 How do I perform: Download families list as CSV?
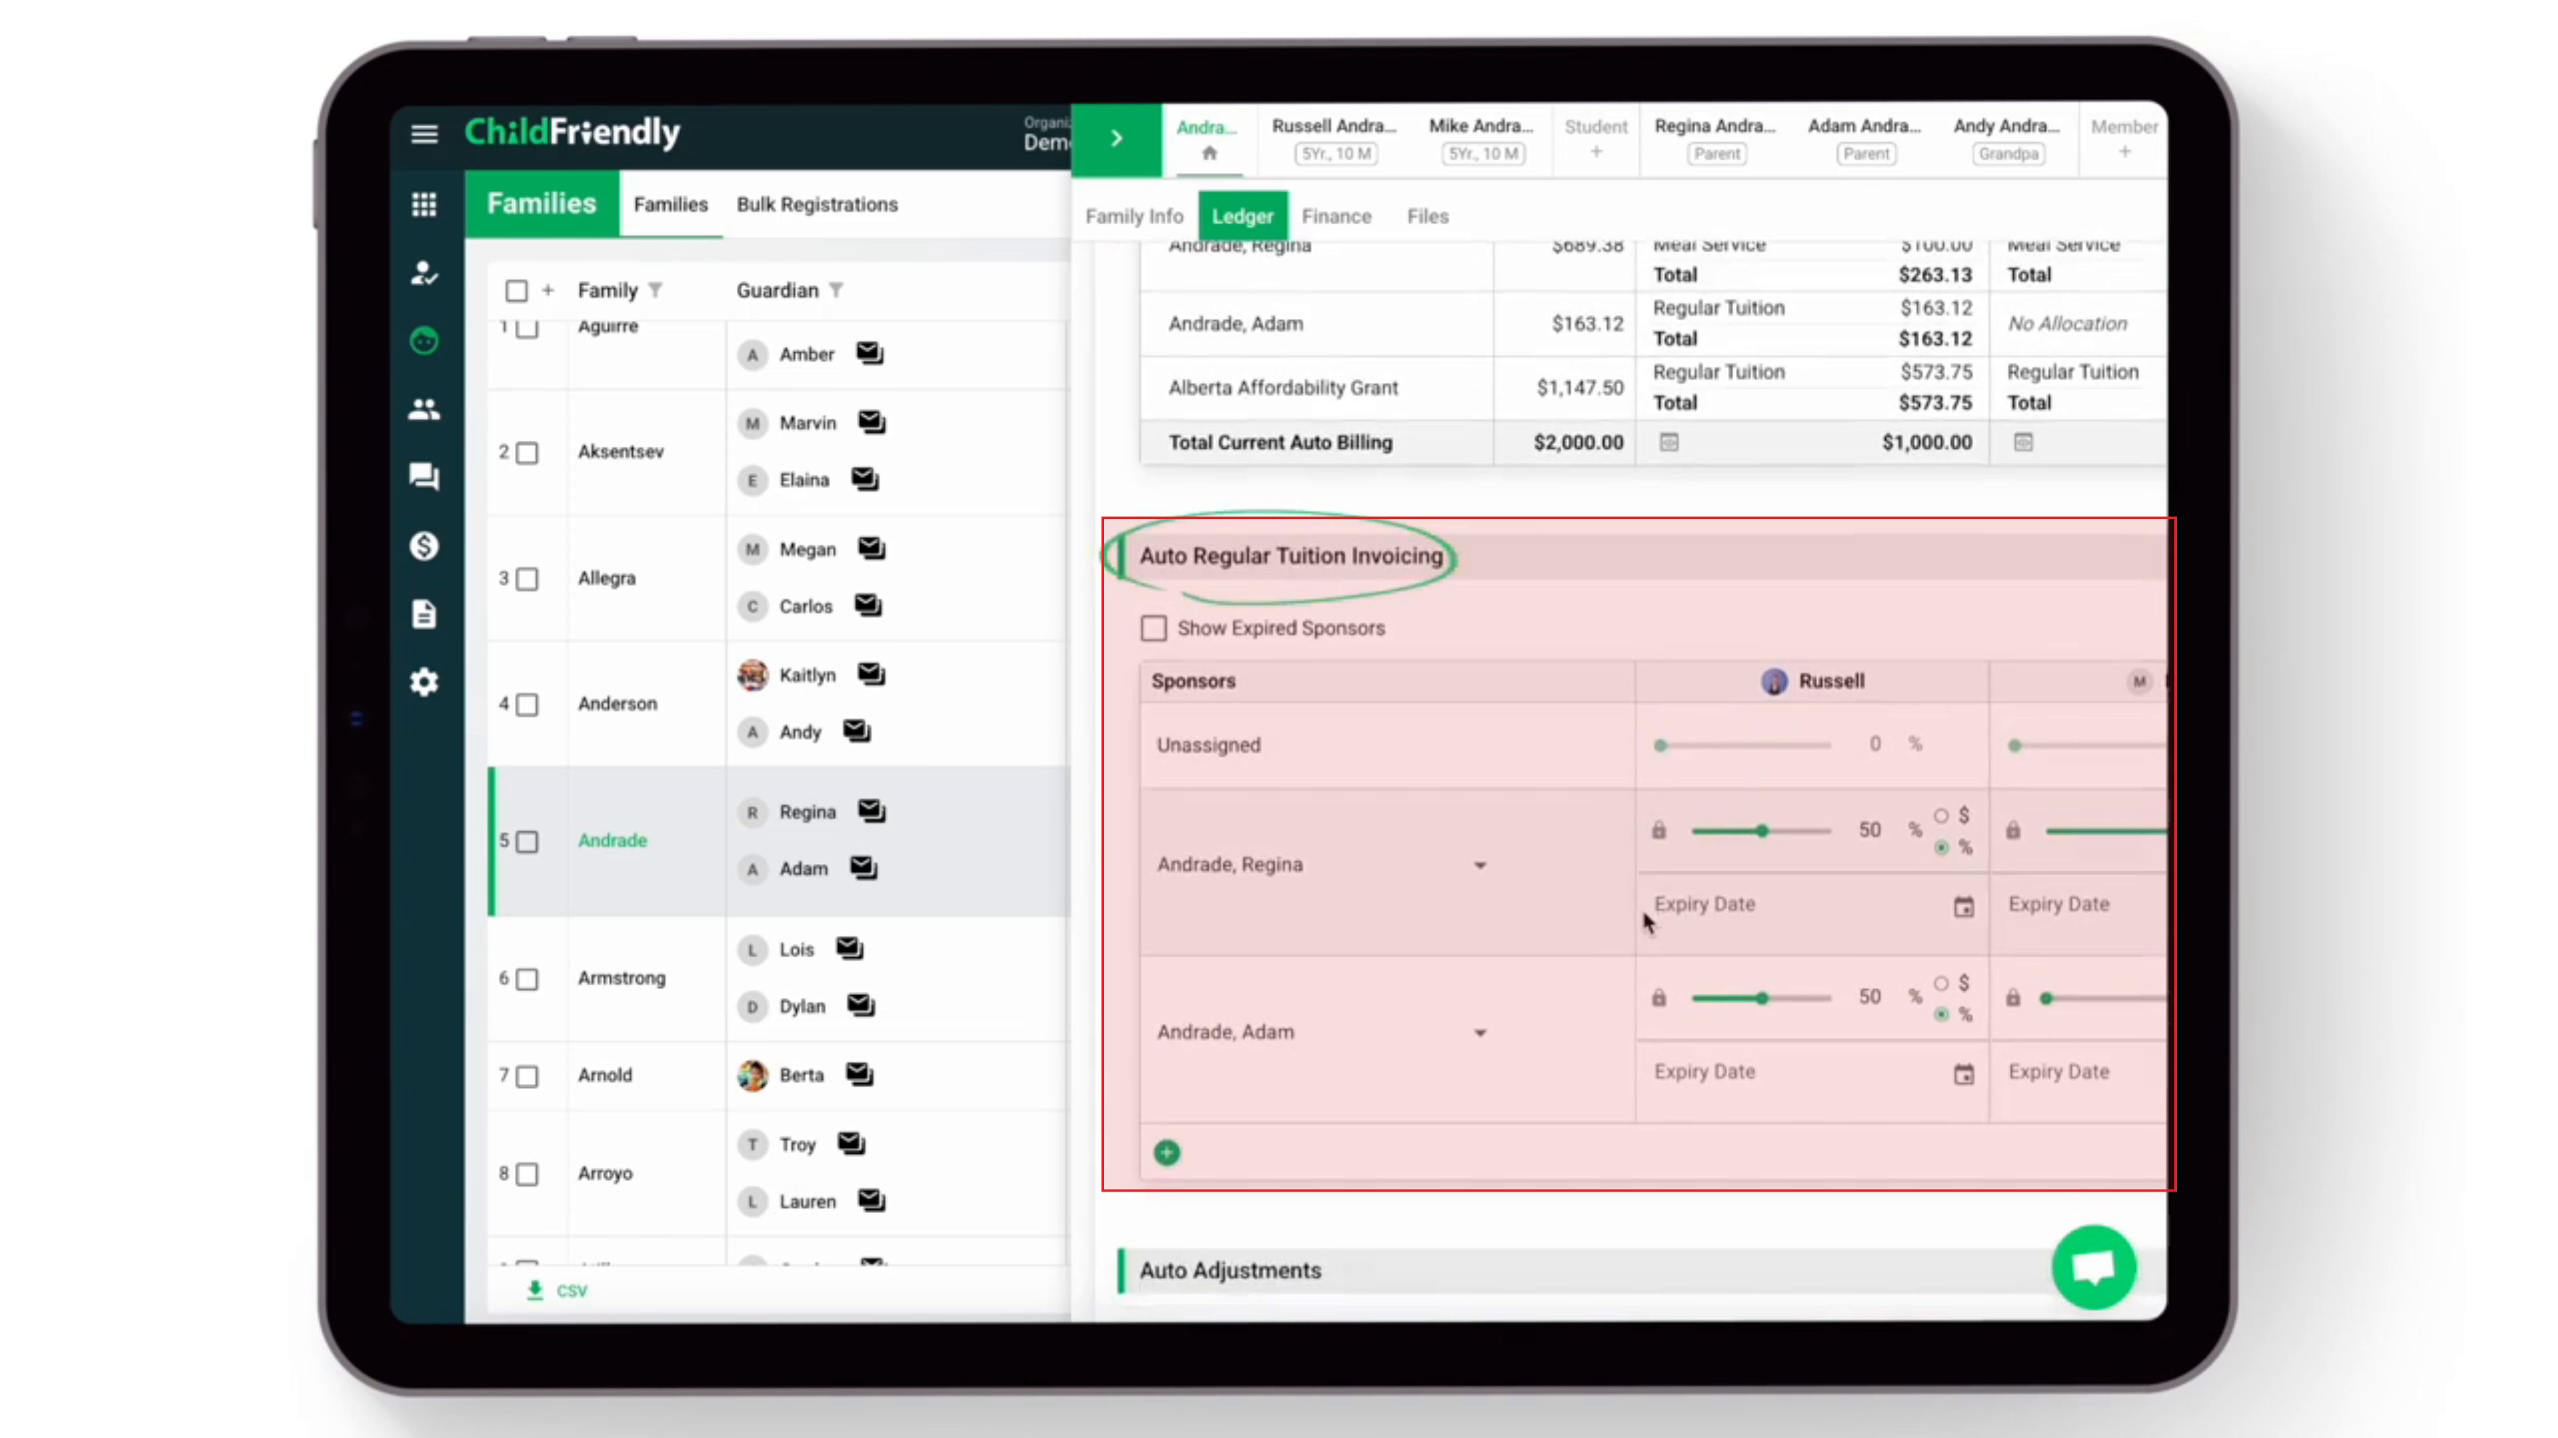pos(557,1290)
